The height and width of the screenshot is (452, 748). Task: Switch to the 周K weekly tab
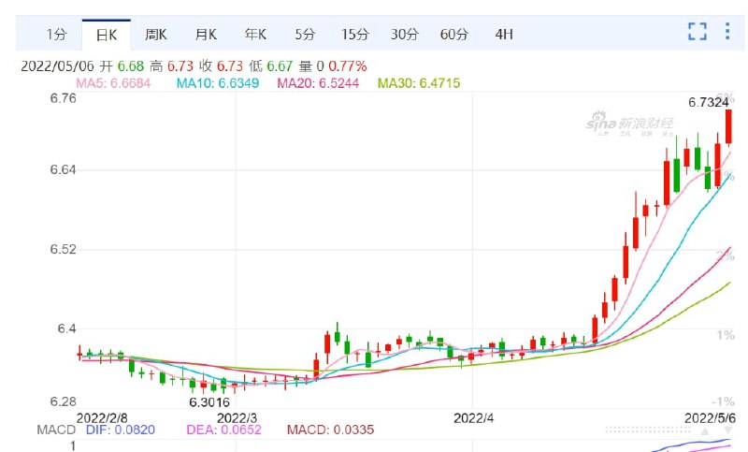click(155, 35)
